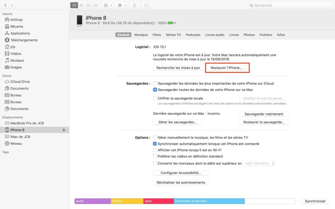
Task: Open AirDrop in the sidebar
Action: tap(16, 20)
